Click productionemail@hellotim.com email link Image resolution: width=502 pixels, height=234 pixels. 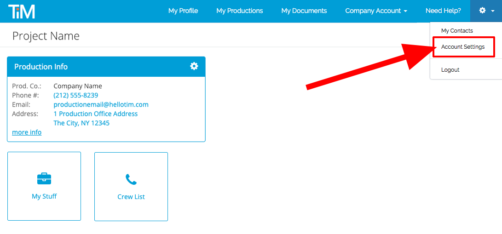[x=101, y=104]
